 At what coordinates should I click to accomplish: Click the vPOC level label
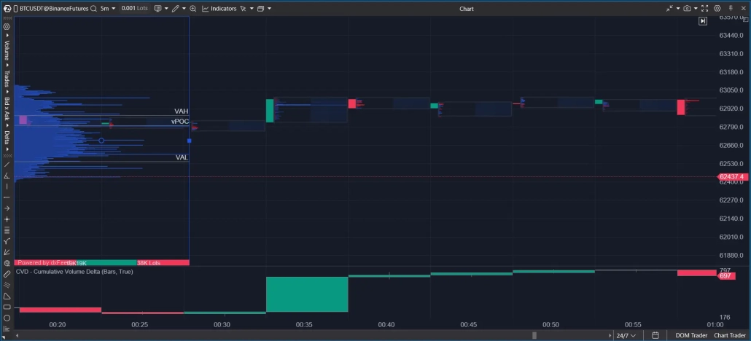(x=180, y=122)
